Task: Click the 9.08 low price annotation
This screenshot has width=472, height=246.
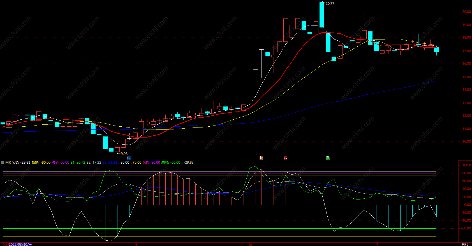Action: point(124,154)
